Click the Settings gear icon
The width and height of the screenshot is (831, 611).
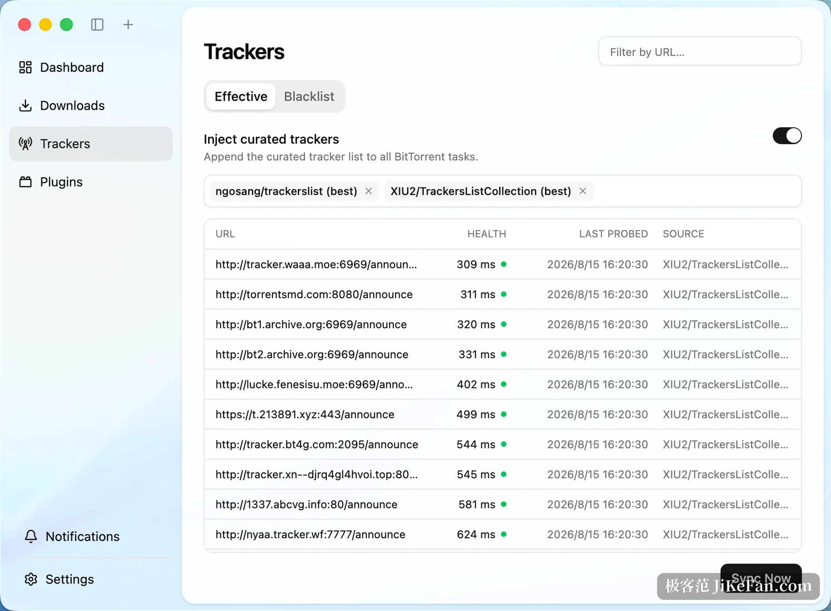click(x=31, y=579)
